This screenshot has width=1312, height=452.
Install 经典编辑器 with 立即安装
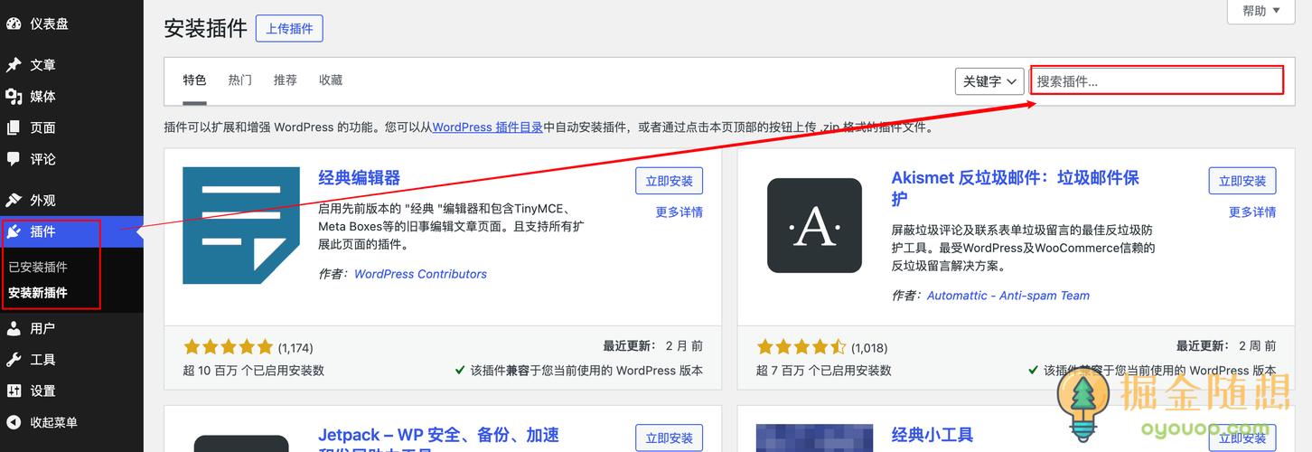click(x=669, y=181)
